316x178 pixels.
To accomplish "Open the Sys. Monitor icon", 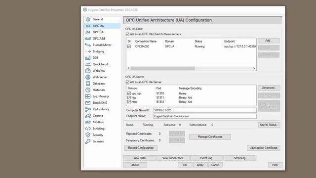I will pos(88,96).
